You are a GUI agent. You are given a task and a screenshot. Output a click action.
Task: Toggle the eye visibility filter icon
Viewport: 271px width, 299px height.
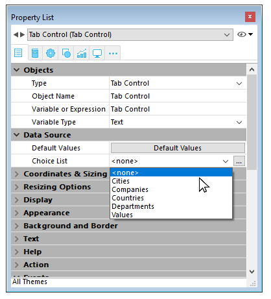242,34
